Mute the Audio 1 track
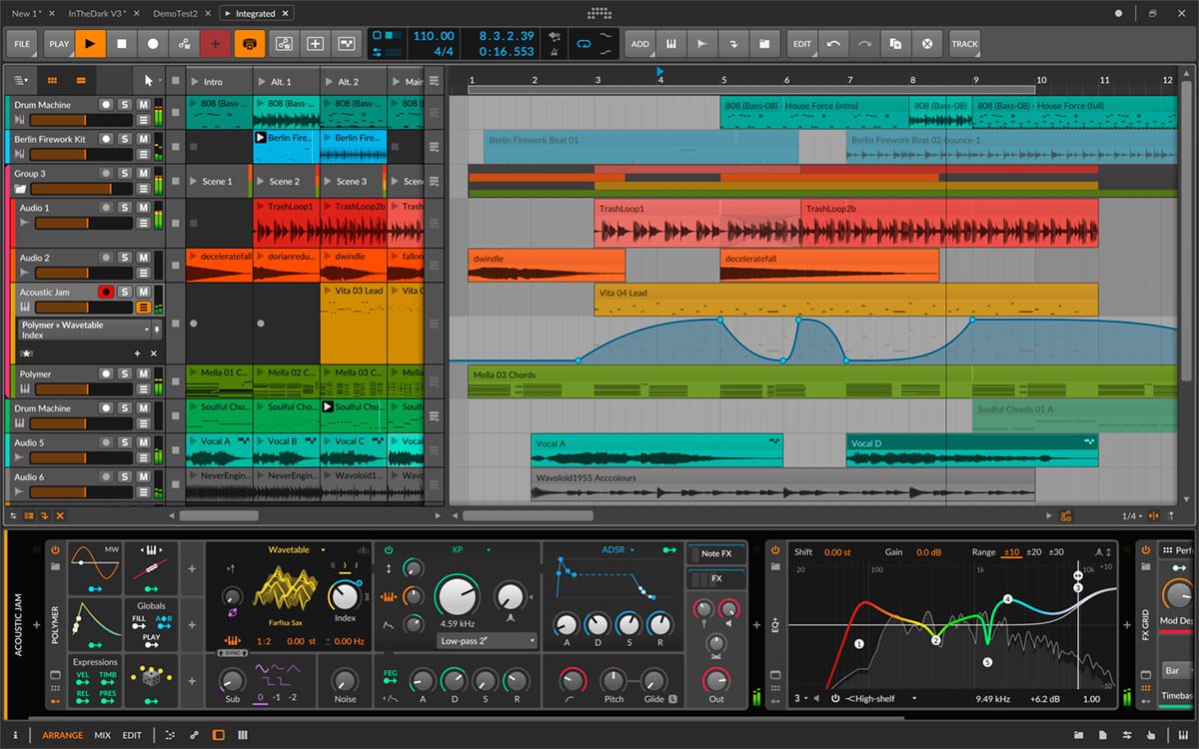The width and height of the screenshot is (1199, 749). pyautogui.click(x=144, y=208)
